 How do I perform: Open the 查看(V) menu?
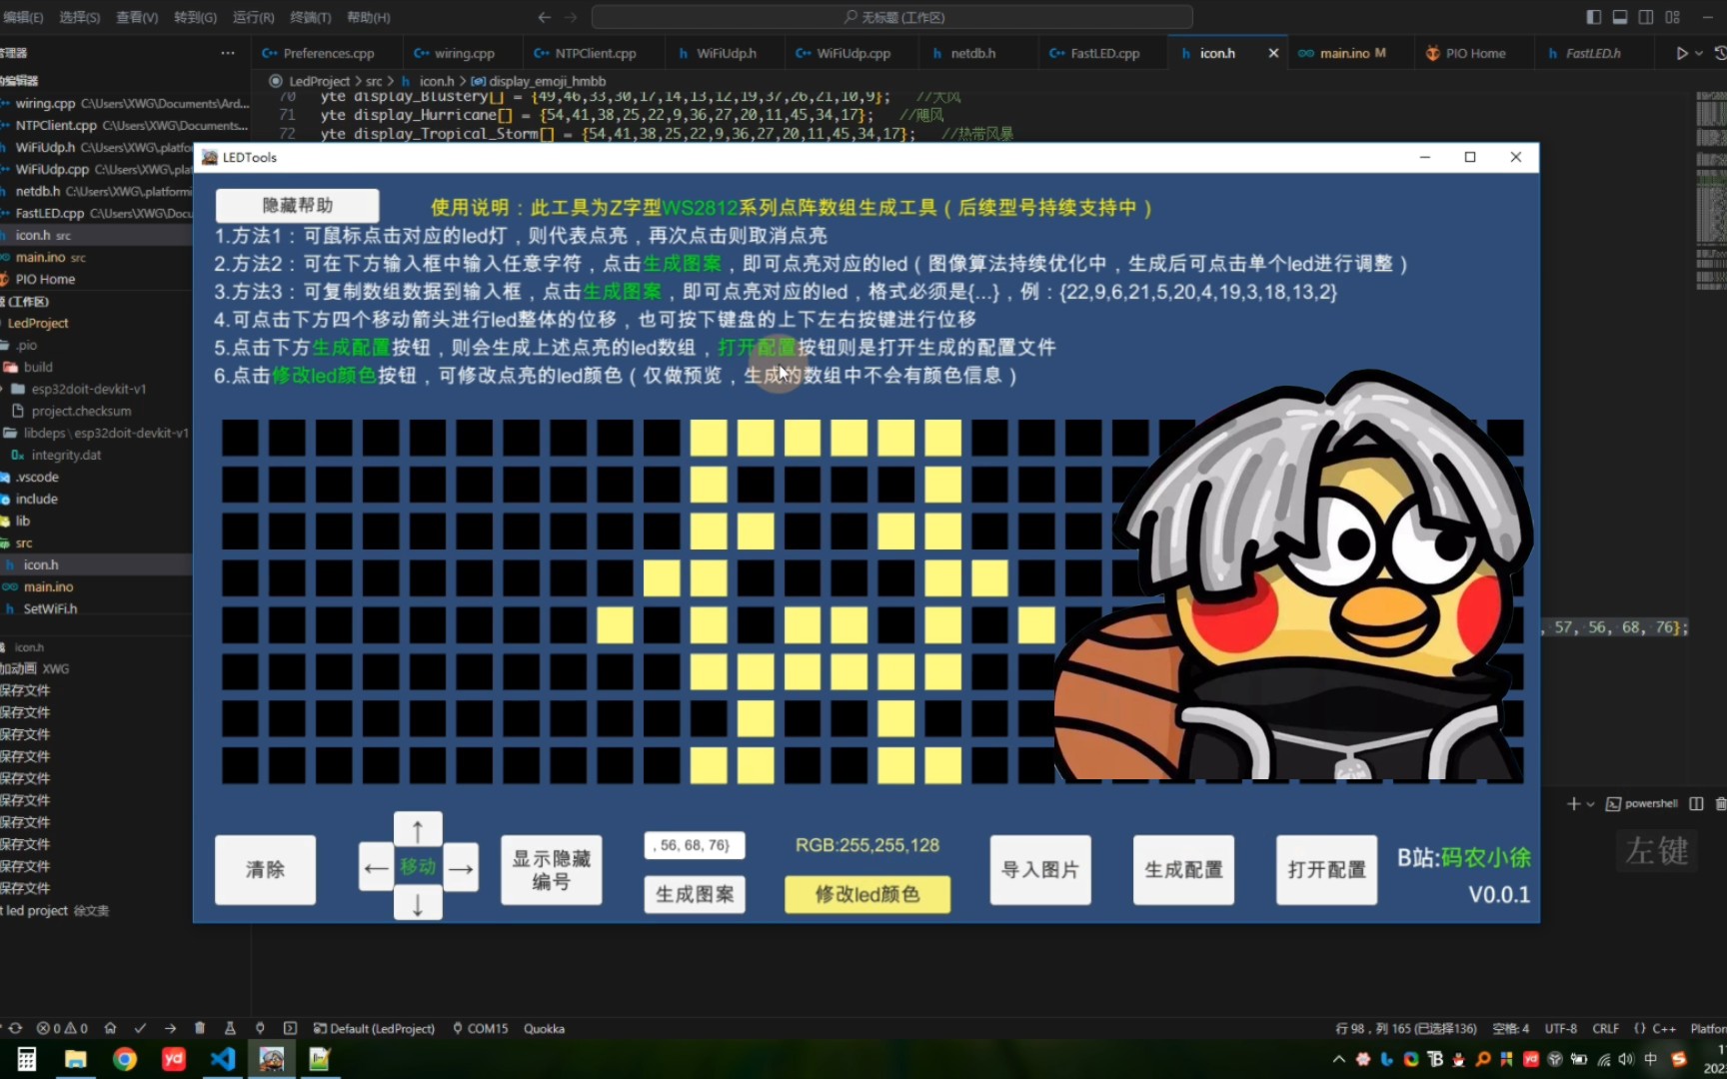(x=137, y=17)
